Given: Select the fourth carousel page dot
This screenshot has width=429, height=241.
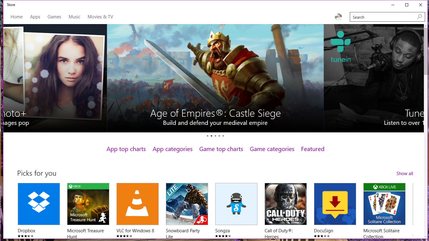Looking at the screenshot, I should (219, 136).
